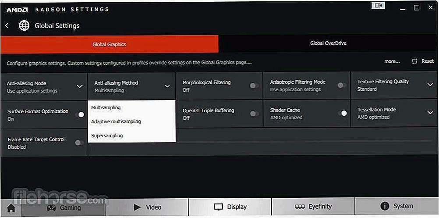Click the Shader Cache label
The height and width of the screenshot is (218, 439).
click(285, 110)
